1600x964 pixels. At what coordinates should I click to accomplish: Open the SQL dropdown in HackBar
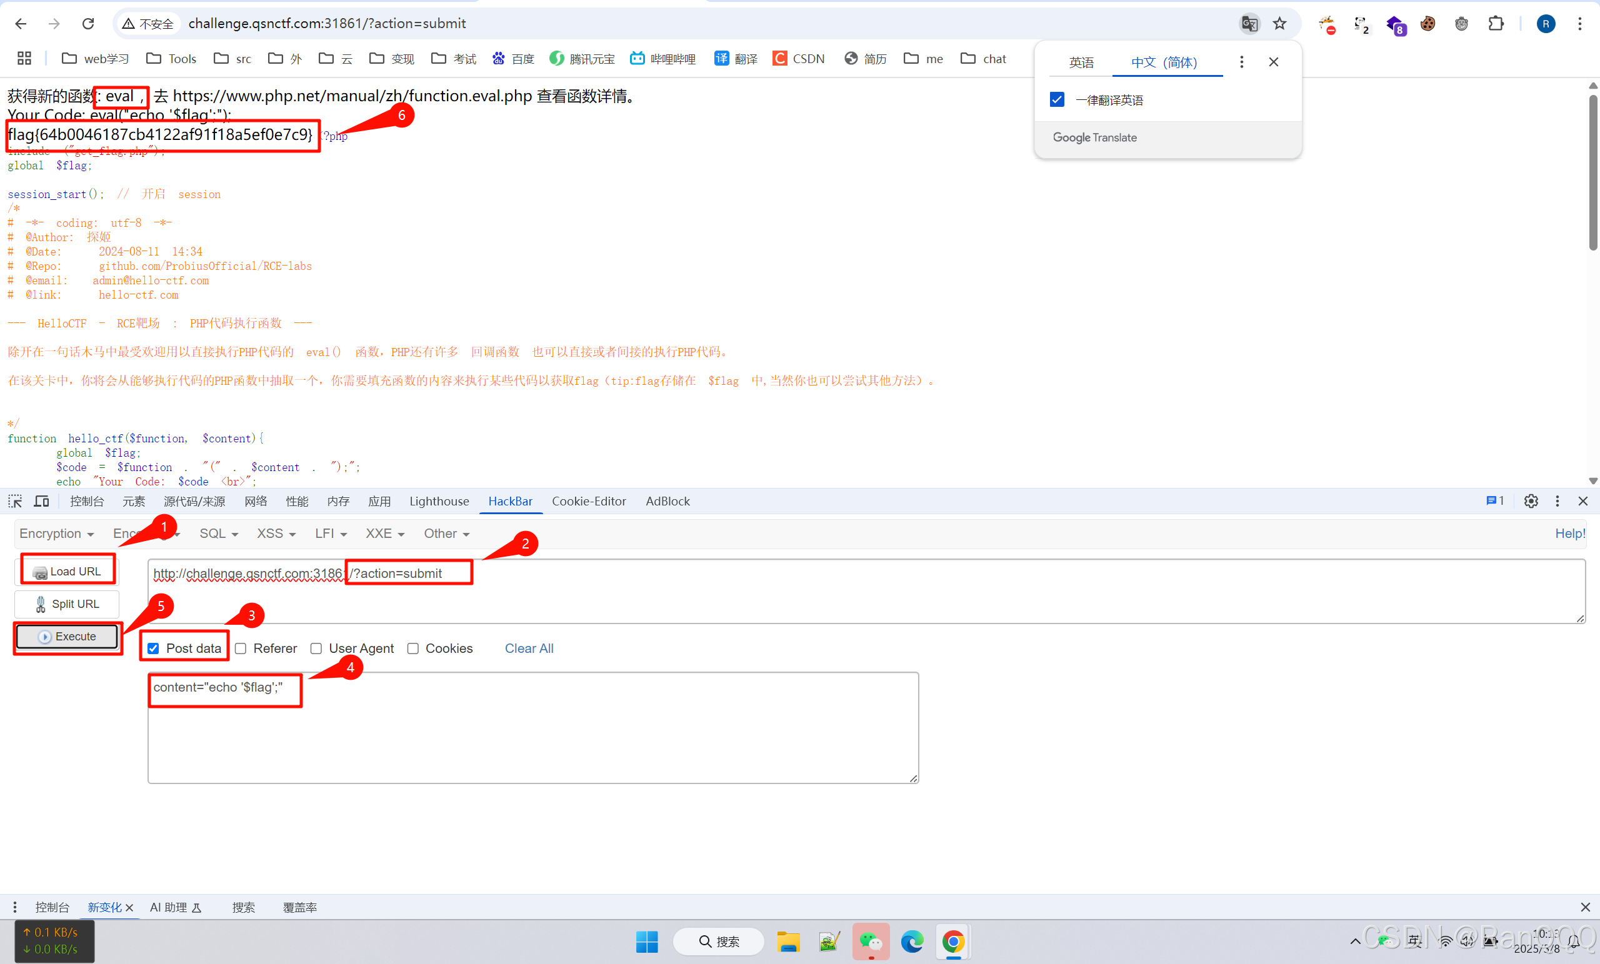(x=217, y=534)
